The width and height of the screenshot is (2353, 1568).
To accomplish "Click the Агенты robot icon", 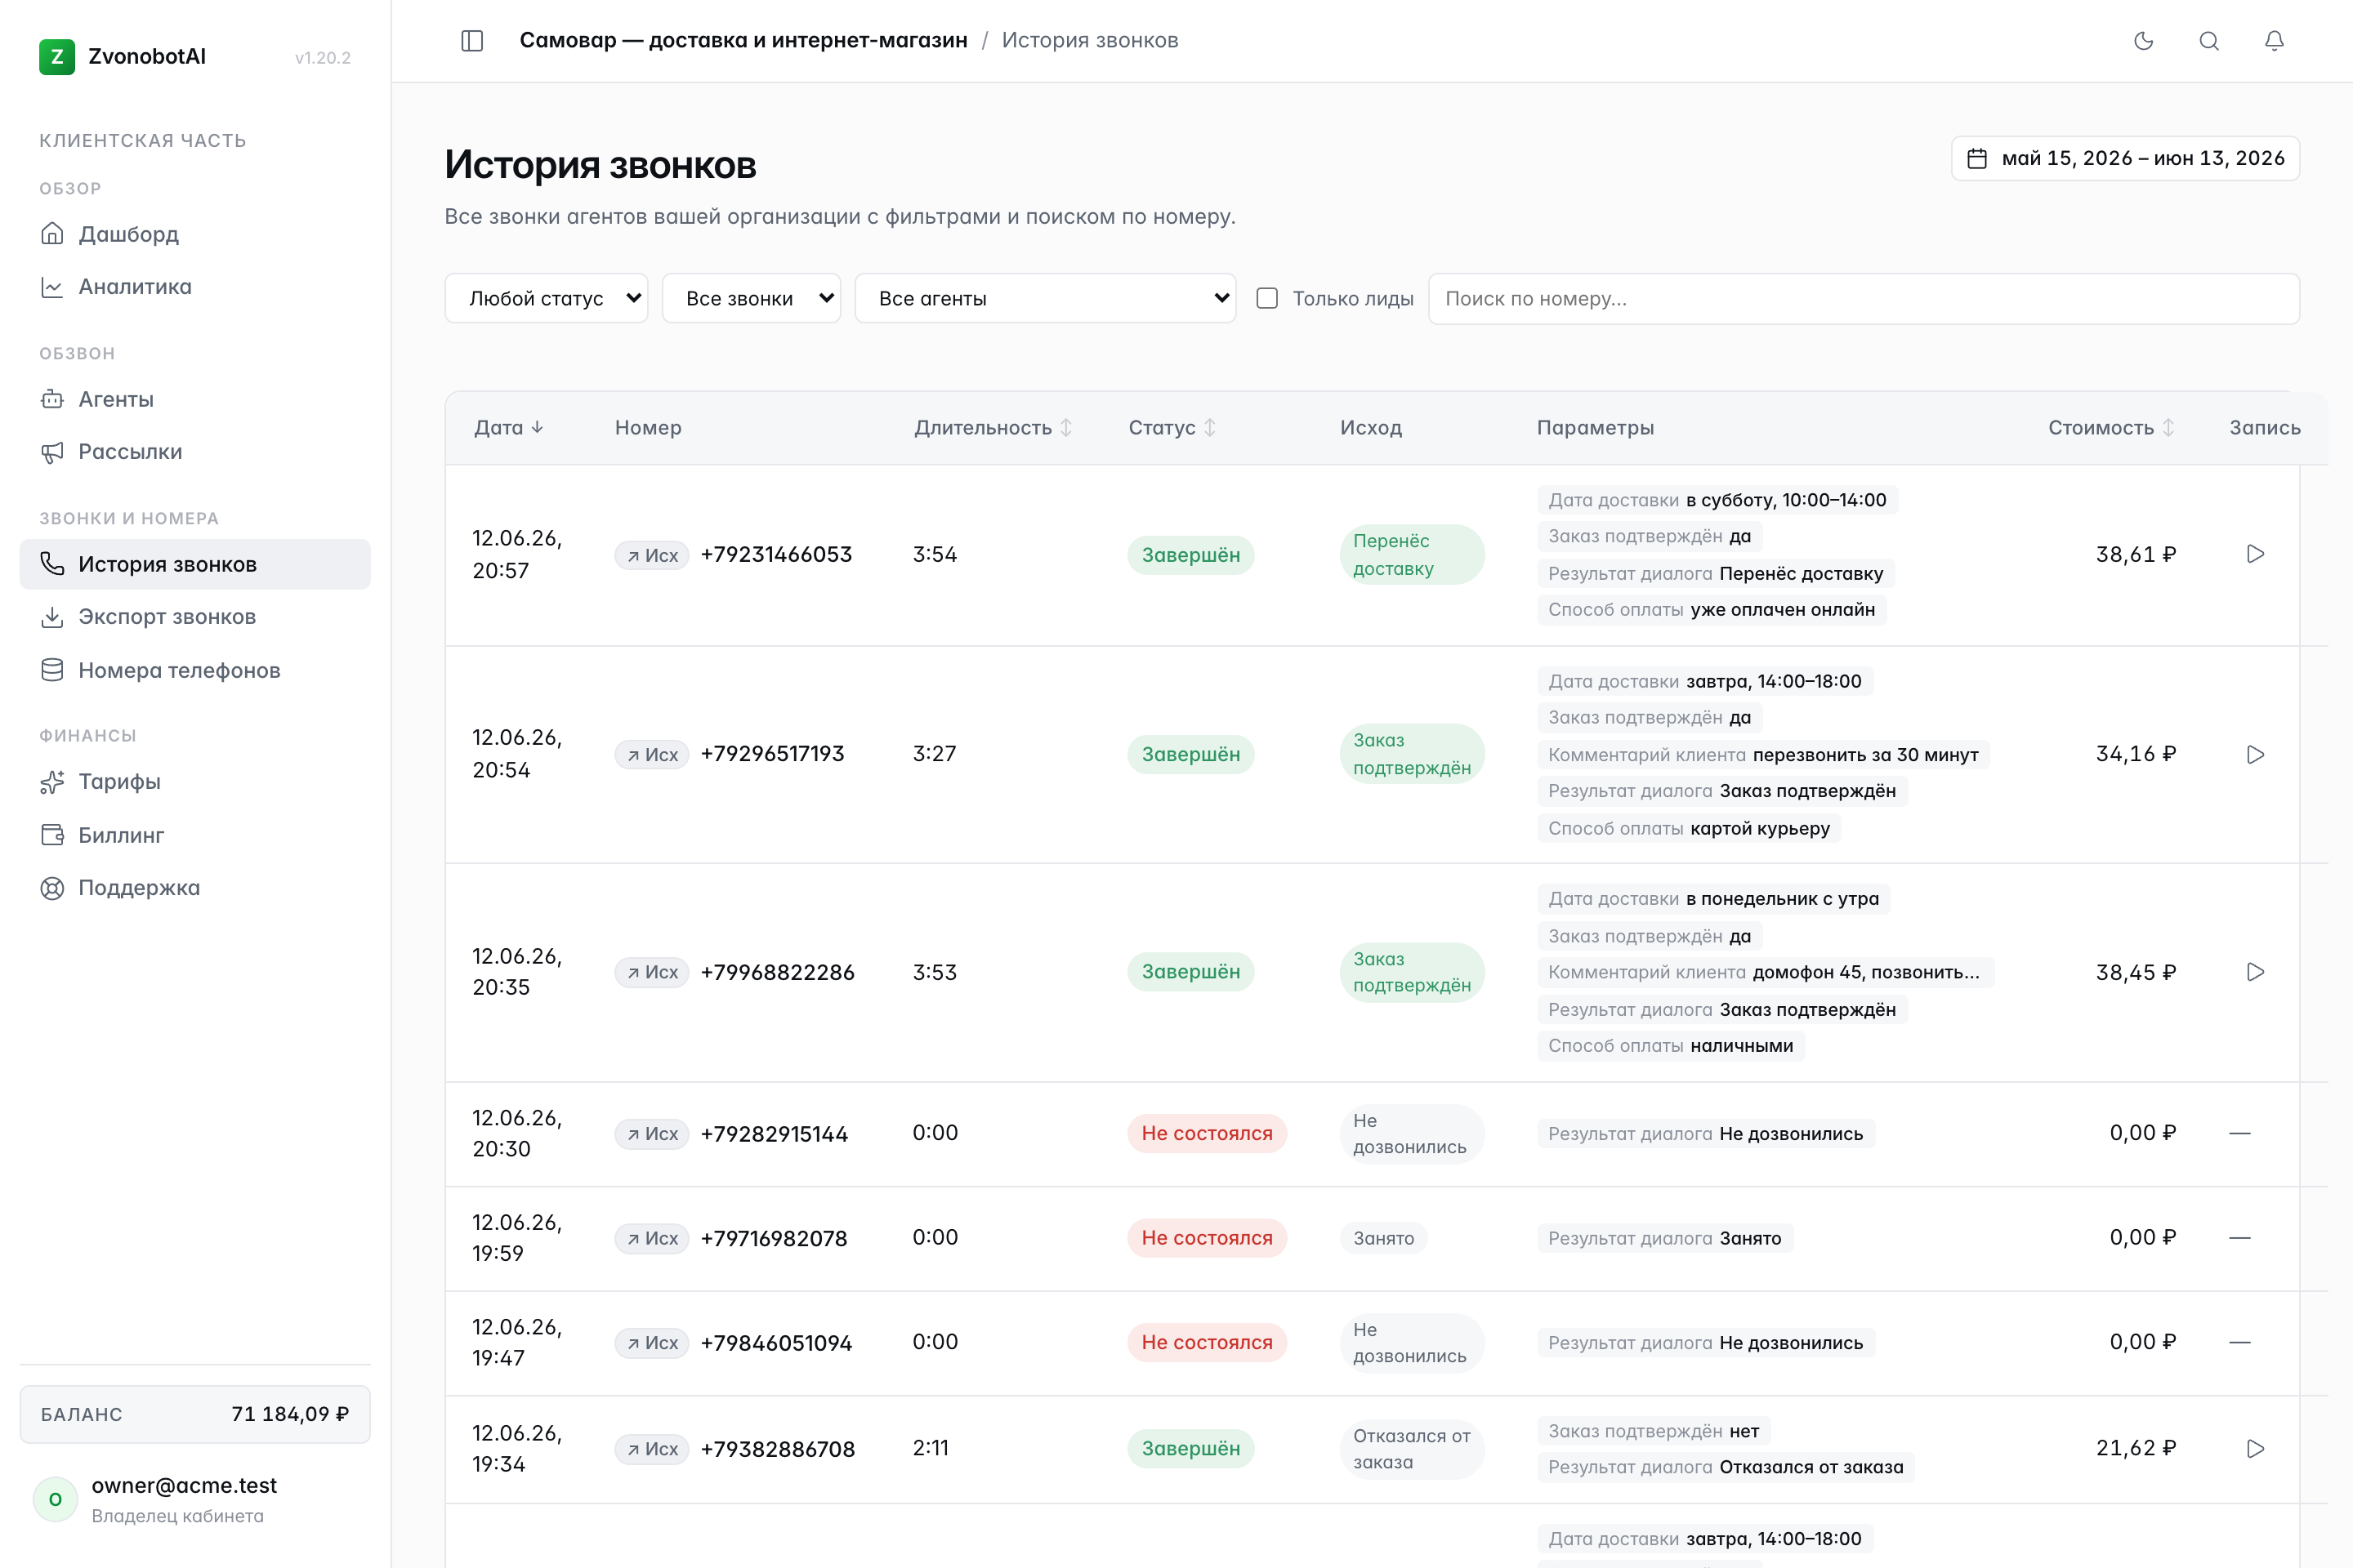I will [52, 399].
